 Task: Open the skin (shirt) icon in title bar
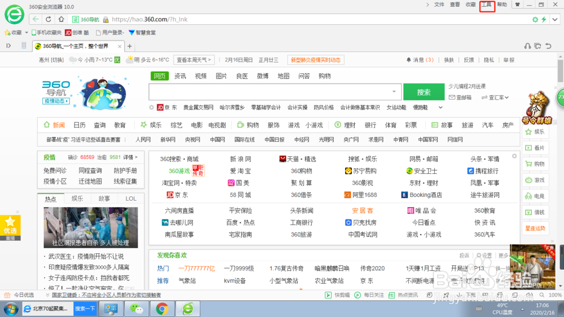tap(517, 5)
